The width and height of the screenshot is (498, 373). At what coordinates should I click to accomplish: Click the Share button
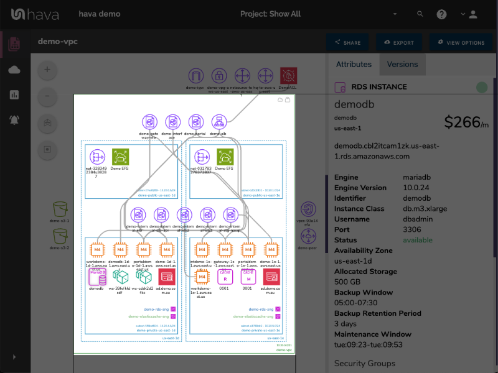(347, 43)
